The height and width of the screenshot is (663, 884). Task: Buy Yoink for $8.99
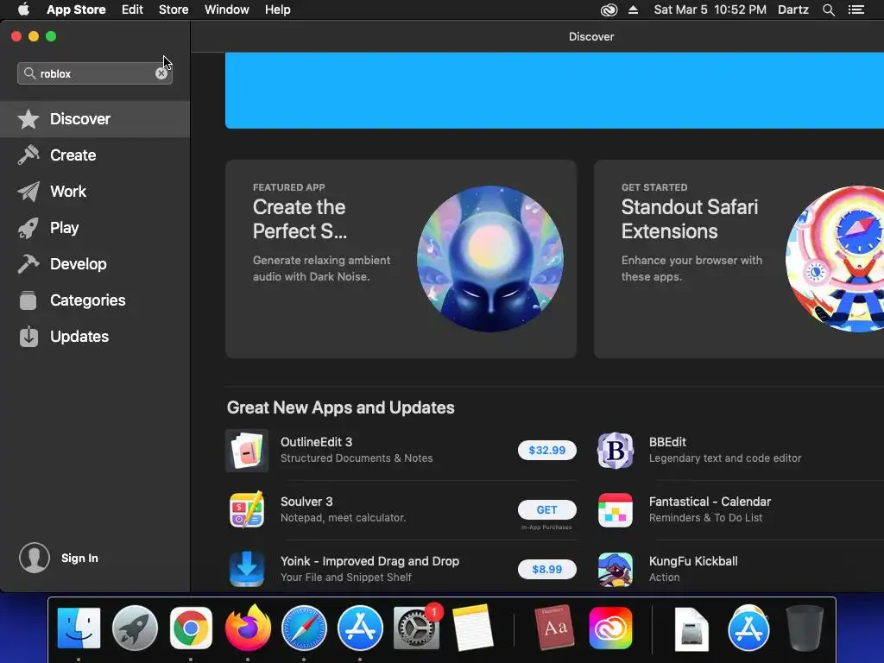(x=546, y=570)
